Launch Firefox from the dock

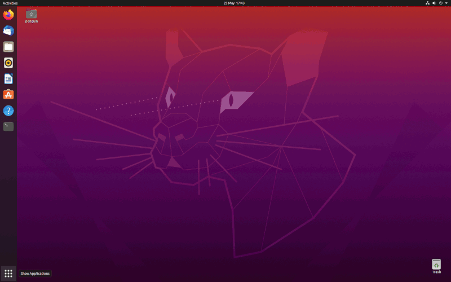pos(8,15)
